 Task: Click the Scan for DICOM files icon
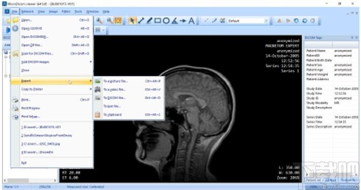pos(15,53)
